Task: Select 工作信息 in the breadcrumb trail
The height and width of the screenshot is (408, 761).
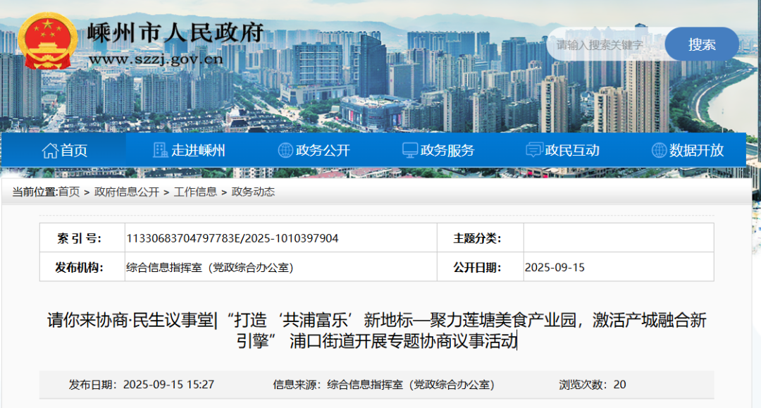Action: tap(195, 192)
